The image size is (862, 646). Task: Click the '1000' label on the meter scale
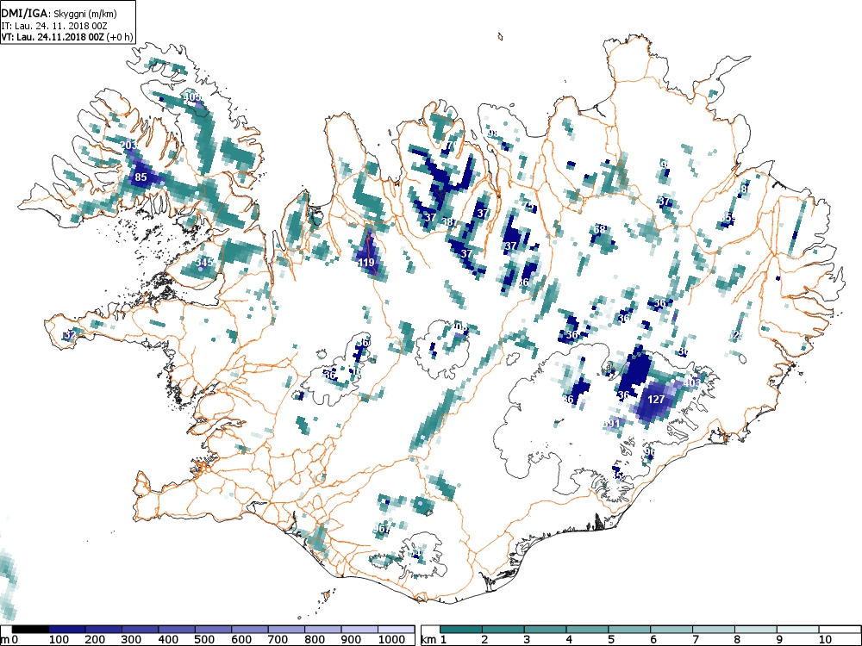coord(391,639)
